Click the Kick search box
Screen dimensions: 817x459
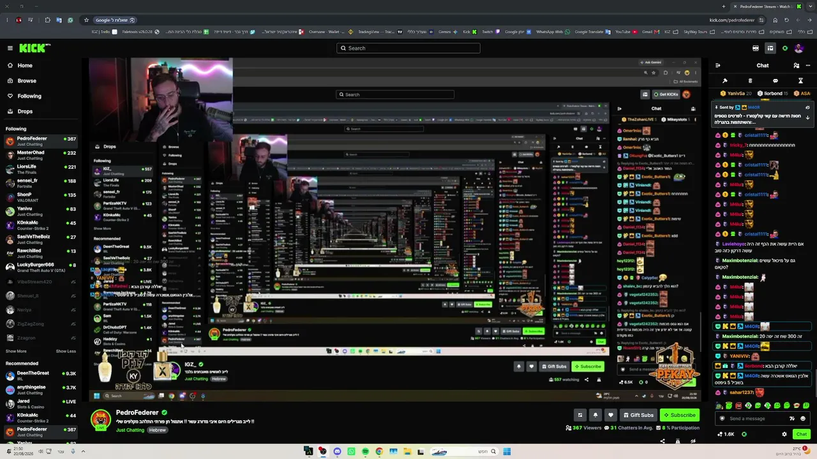tap(408, 48)
